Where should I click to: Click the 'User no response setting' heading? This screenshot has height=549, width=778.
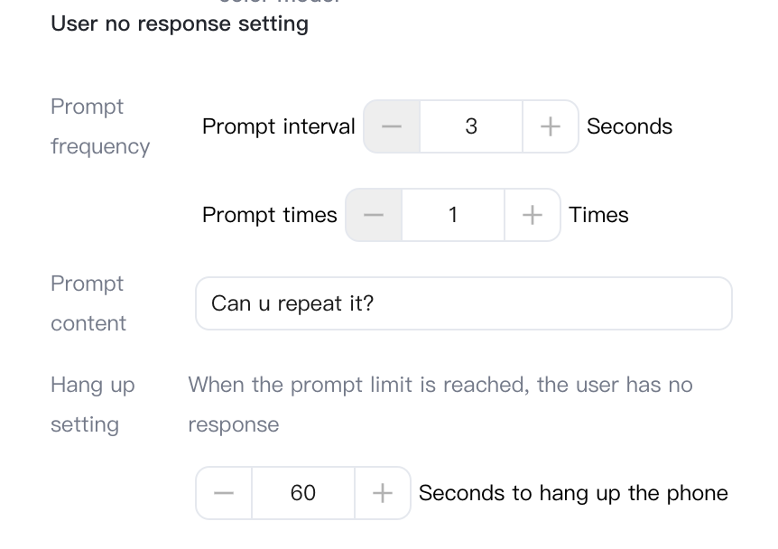tap(180, 24)
